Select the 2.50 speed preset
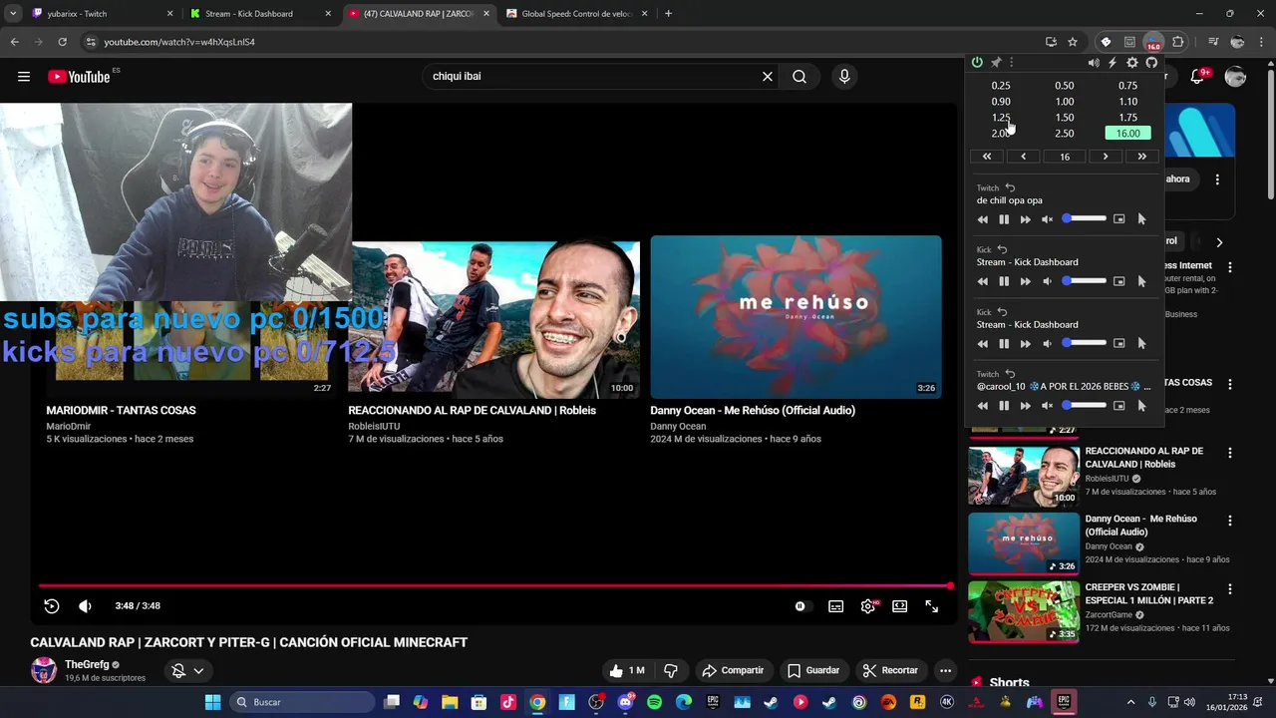The width and height of the screenshot is (1276, 718). point(1065,134)
